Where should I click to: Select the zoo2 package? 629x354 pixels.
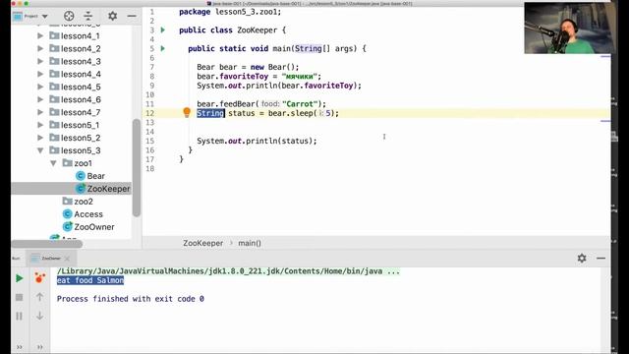pos(78,202)
